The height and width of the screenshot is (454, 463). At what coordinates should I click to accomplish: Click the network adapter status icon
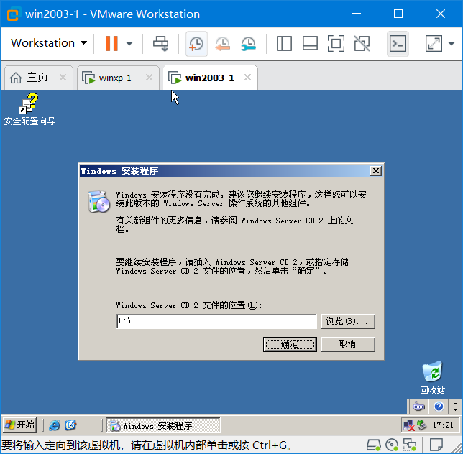click(x=410, y=445)
